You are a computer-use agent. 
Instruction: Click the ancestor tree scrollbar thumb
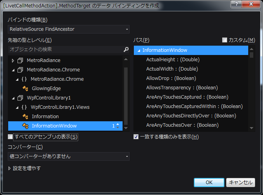pyautogui.click(x=126, y=96)
